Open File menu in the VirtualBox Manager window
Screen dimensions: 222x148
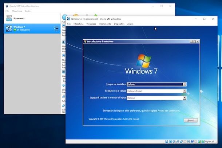tap(7, 11)
